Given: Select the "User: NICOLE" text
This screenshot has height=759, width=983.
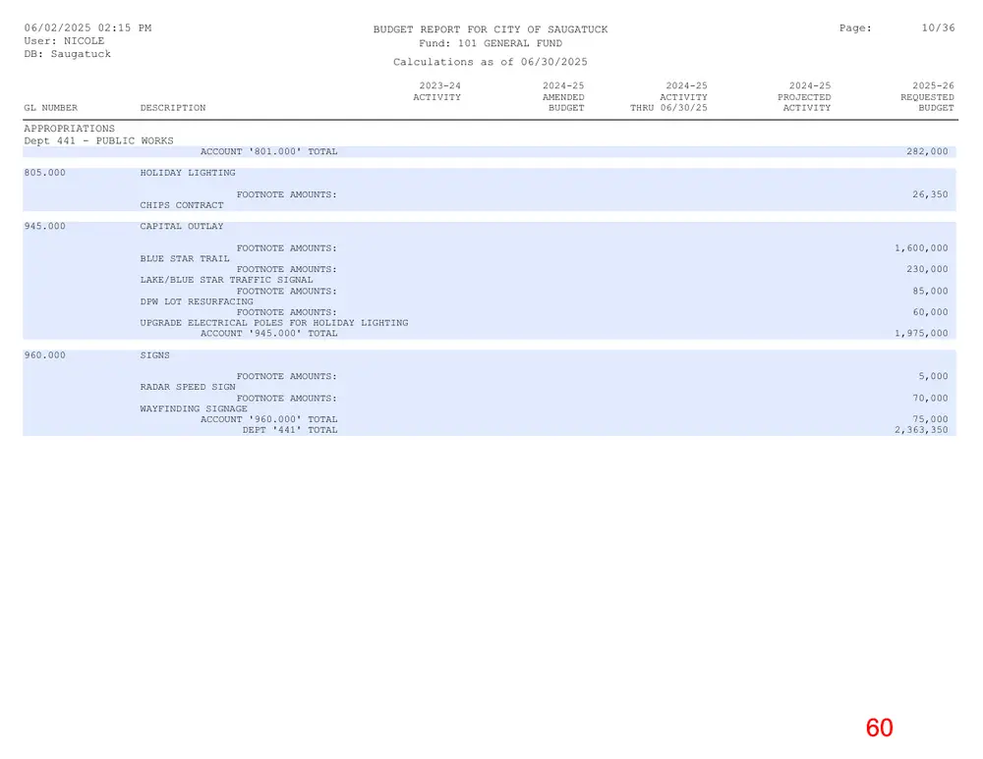Looking at the screenshot, I should click(x=64, y=41).
